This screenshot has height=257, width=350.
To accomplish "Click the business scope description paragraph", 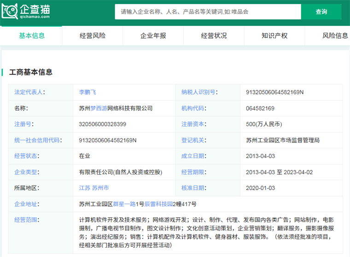I will tap(206, 233).
